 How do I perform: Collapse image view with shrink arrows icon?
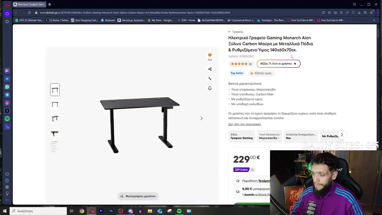coord(210,79)
